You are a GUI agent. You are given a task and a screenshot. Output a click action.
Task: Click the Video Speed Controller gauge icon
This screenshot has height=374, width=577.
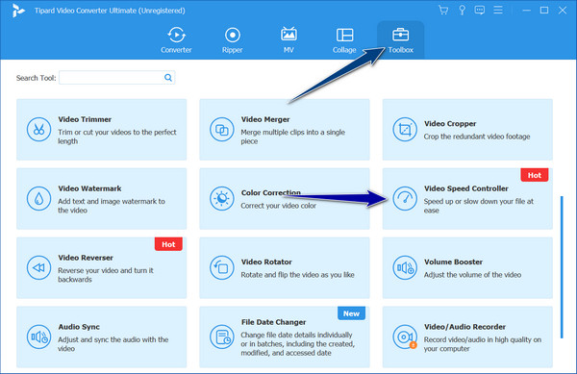click(405, 199)
